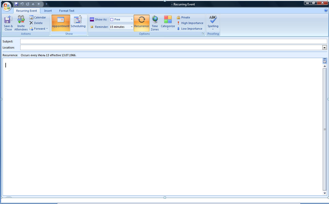
Task: Click Save & Close
Action: [8, 23]
